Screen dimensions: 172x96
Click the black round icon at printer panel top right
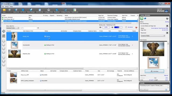[x=167, y=18]
